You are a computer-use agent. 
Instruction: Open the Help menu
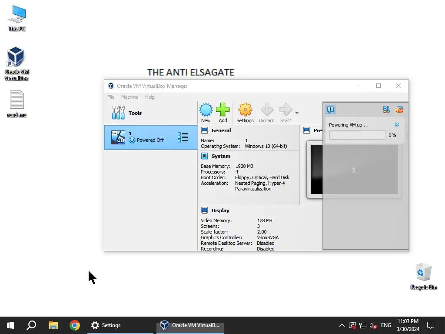pyautogui.click(x=149, y=97)
